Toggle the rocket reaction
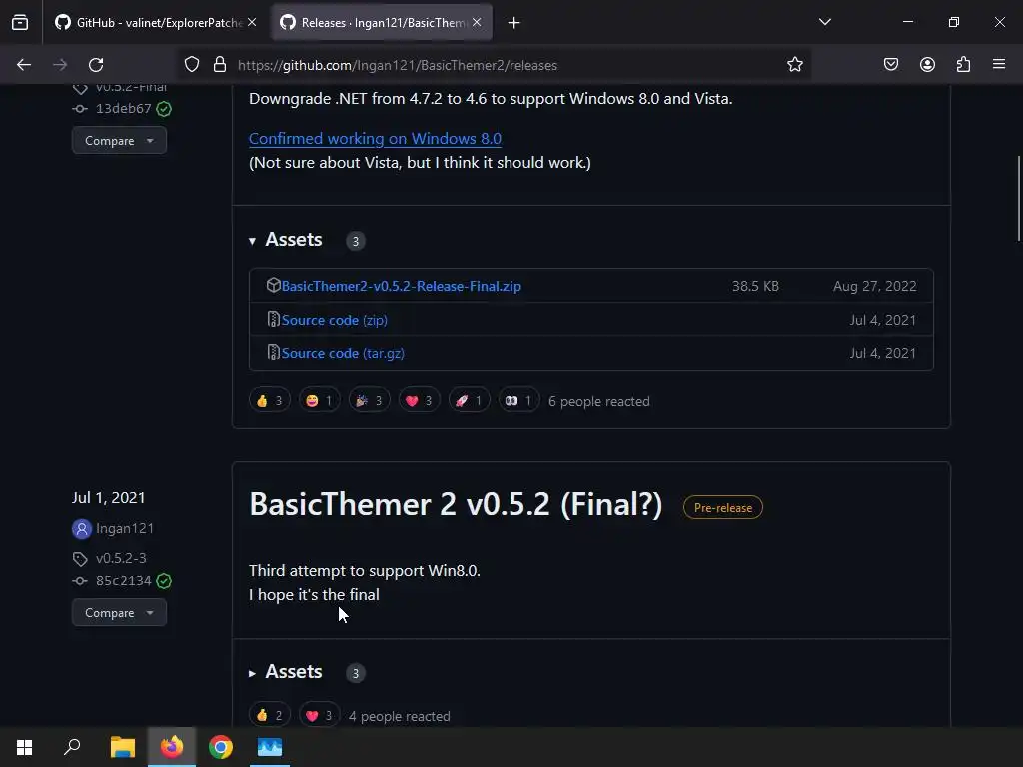1023x767 pixels. 470,401
